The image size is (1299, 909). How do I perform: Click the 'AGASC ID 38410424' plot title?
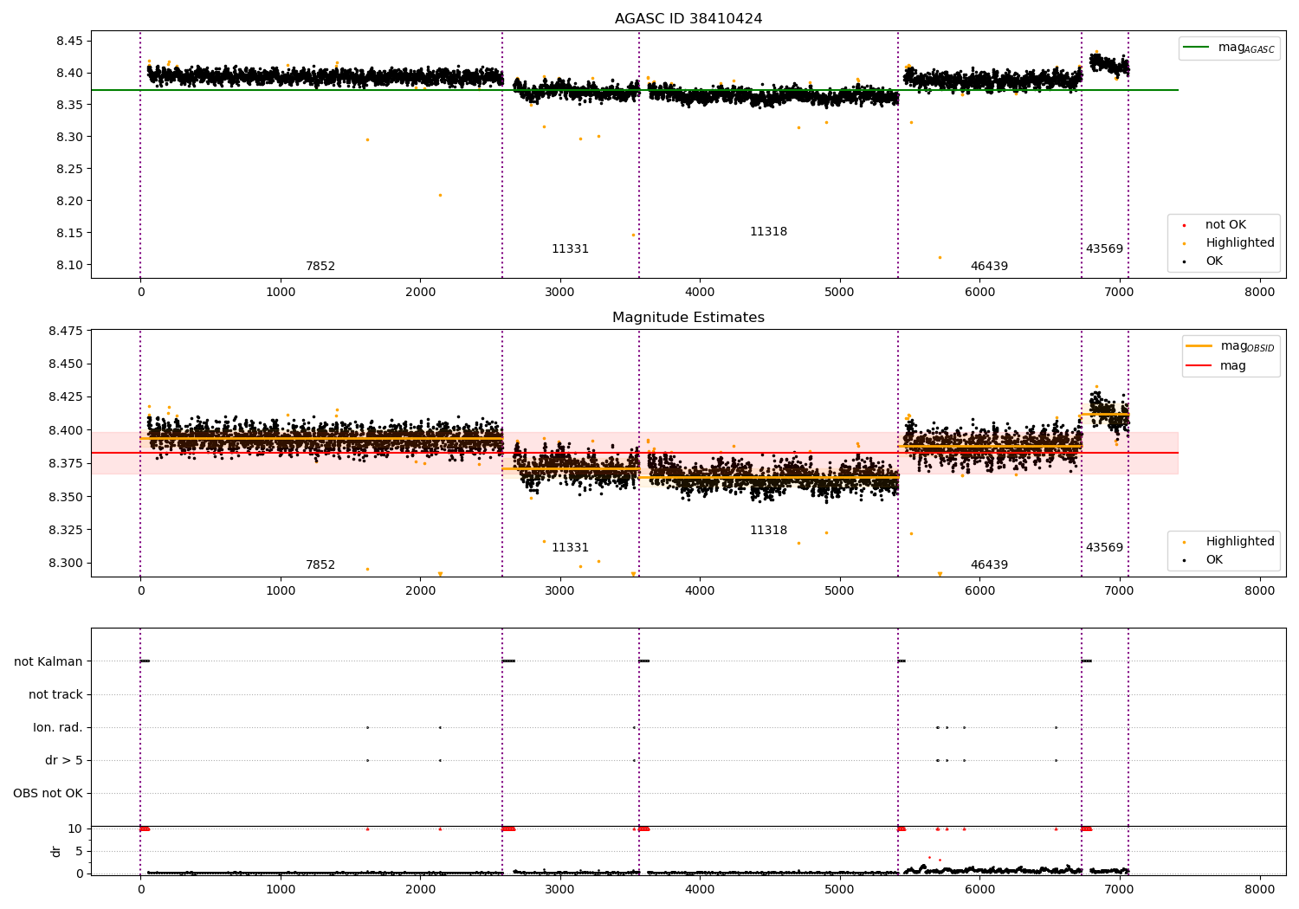pos(688,19)
